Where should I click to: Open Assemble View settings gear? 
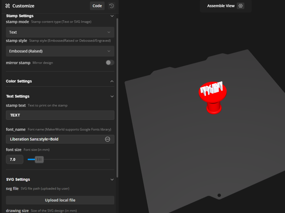[241, 6]
